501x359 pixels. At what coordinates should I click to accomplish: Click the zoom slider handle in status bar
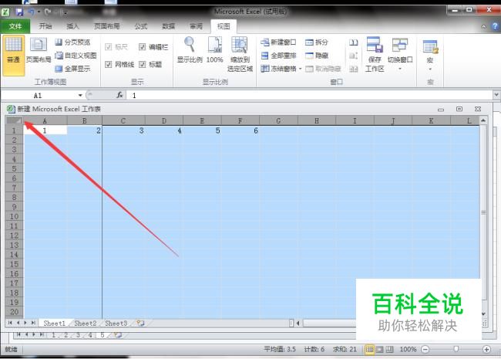[456, 349]
